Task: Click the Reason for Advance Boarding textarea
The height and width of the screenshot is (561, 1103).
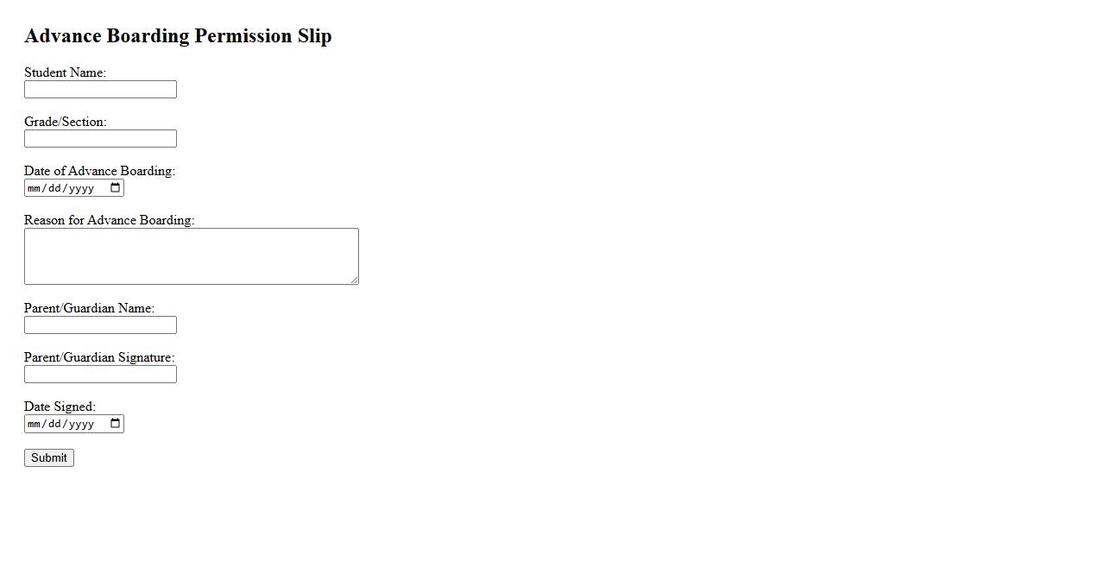Action: pos(191,256)
